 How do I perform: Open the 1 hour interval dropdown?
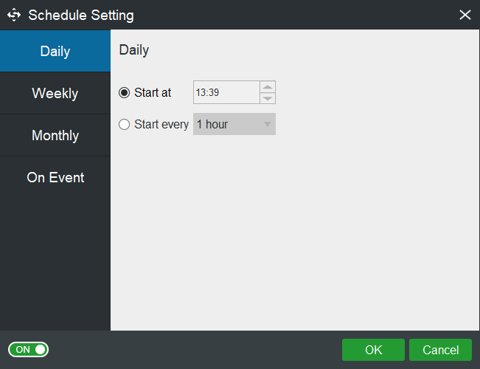click(227, 125)
